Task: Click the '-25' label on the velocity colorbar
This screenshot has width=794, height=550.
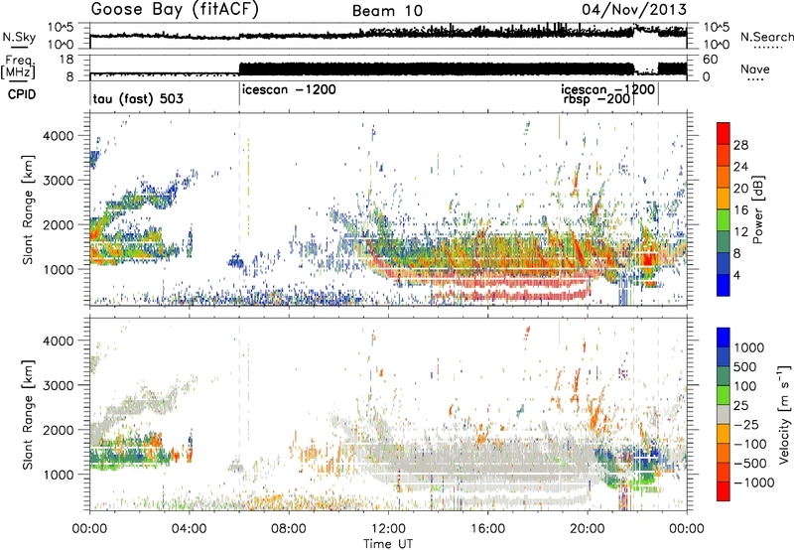Action: 746,424
